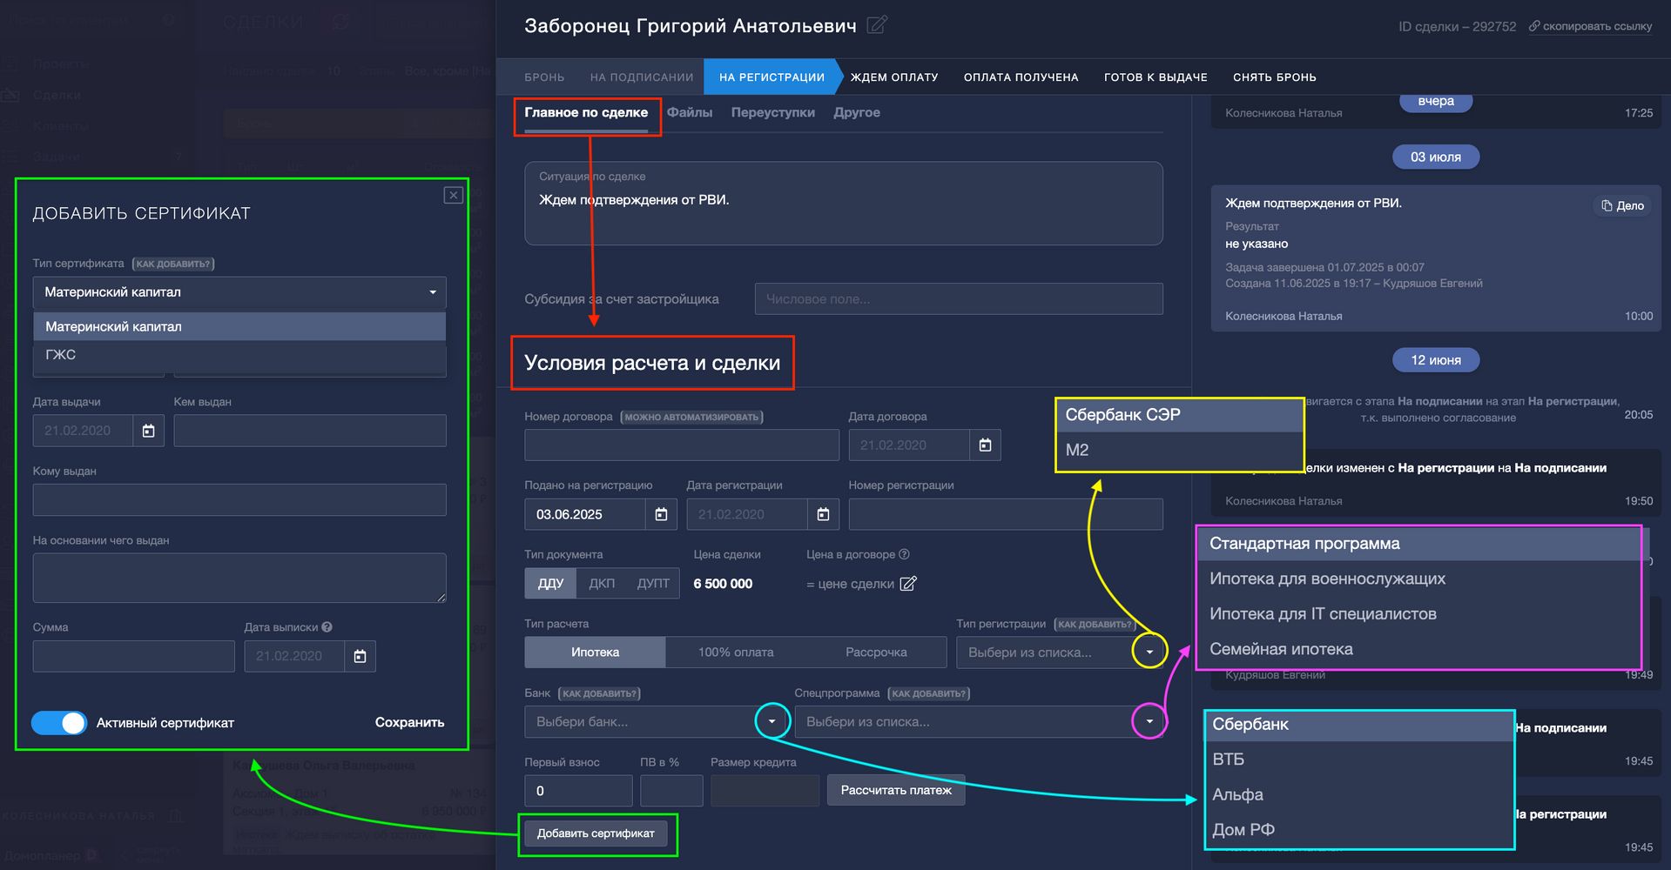Open calendar for submitted-to-registration date

[661, 514]
